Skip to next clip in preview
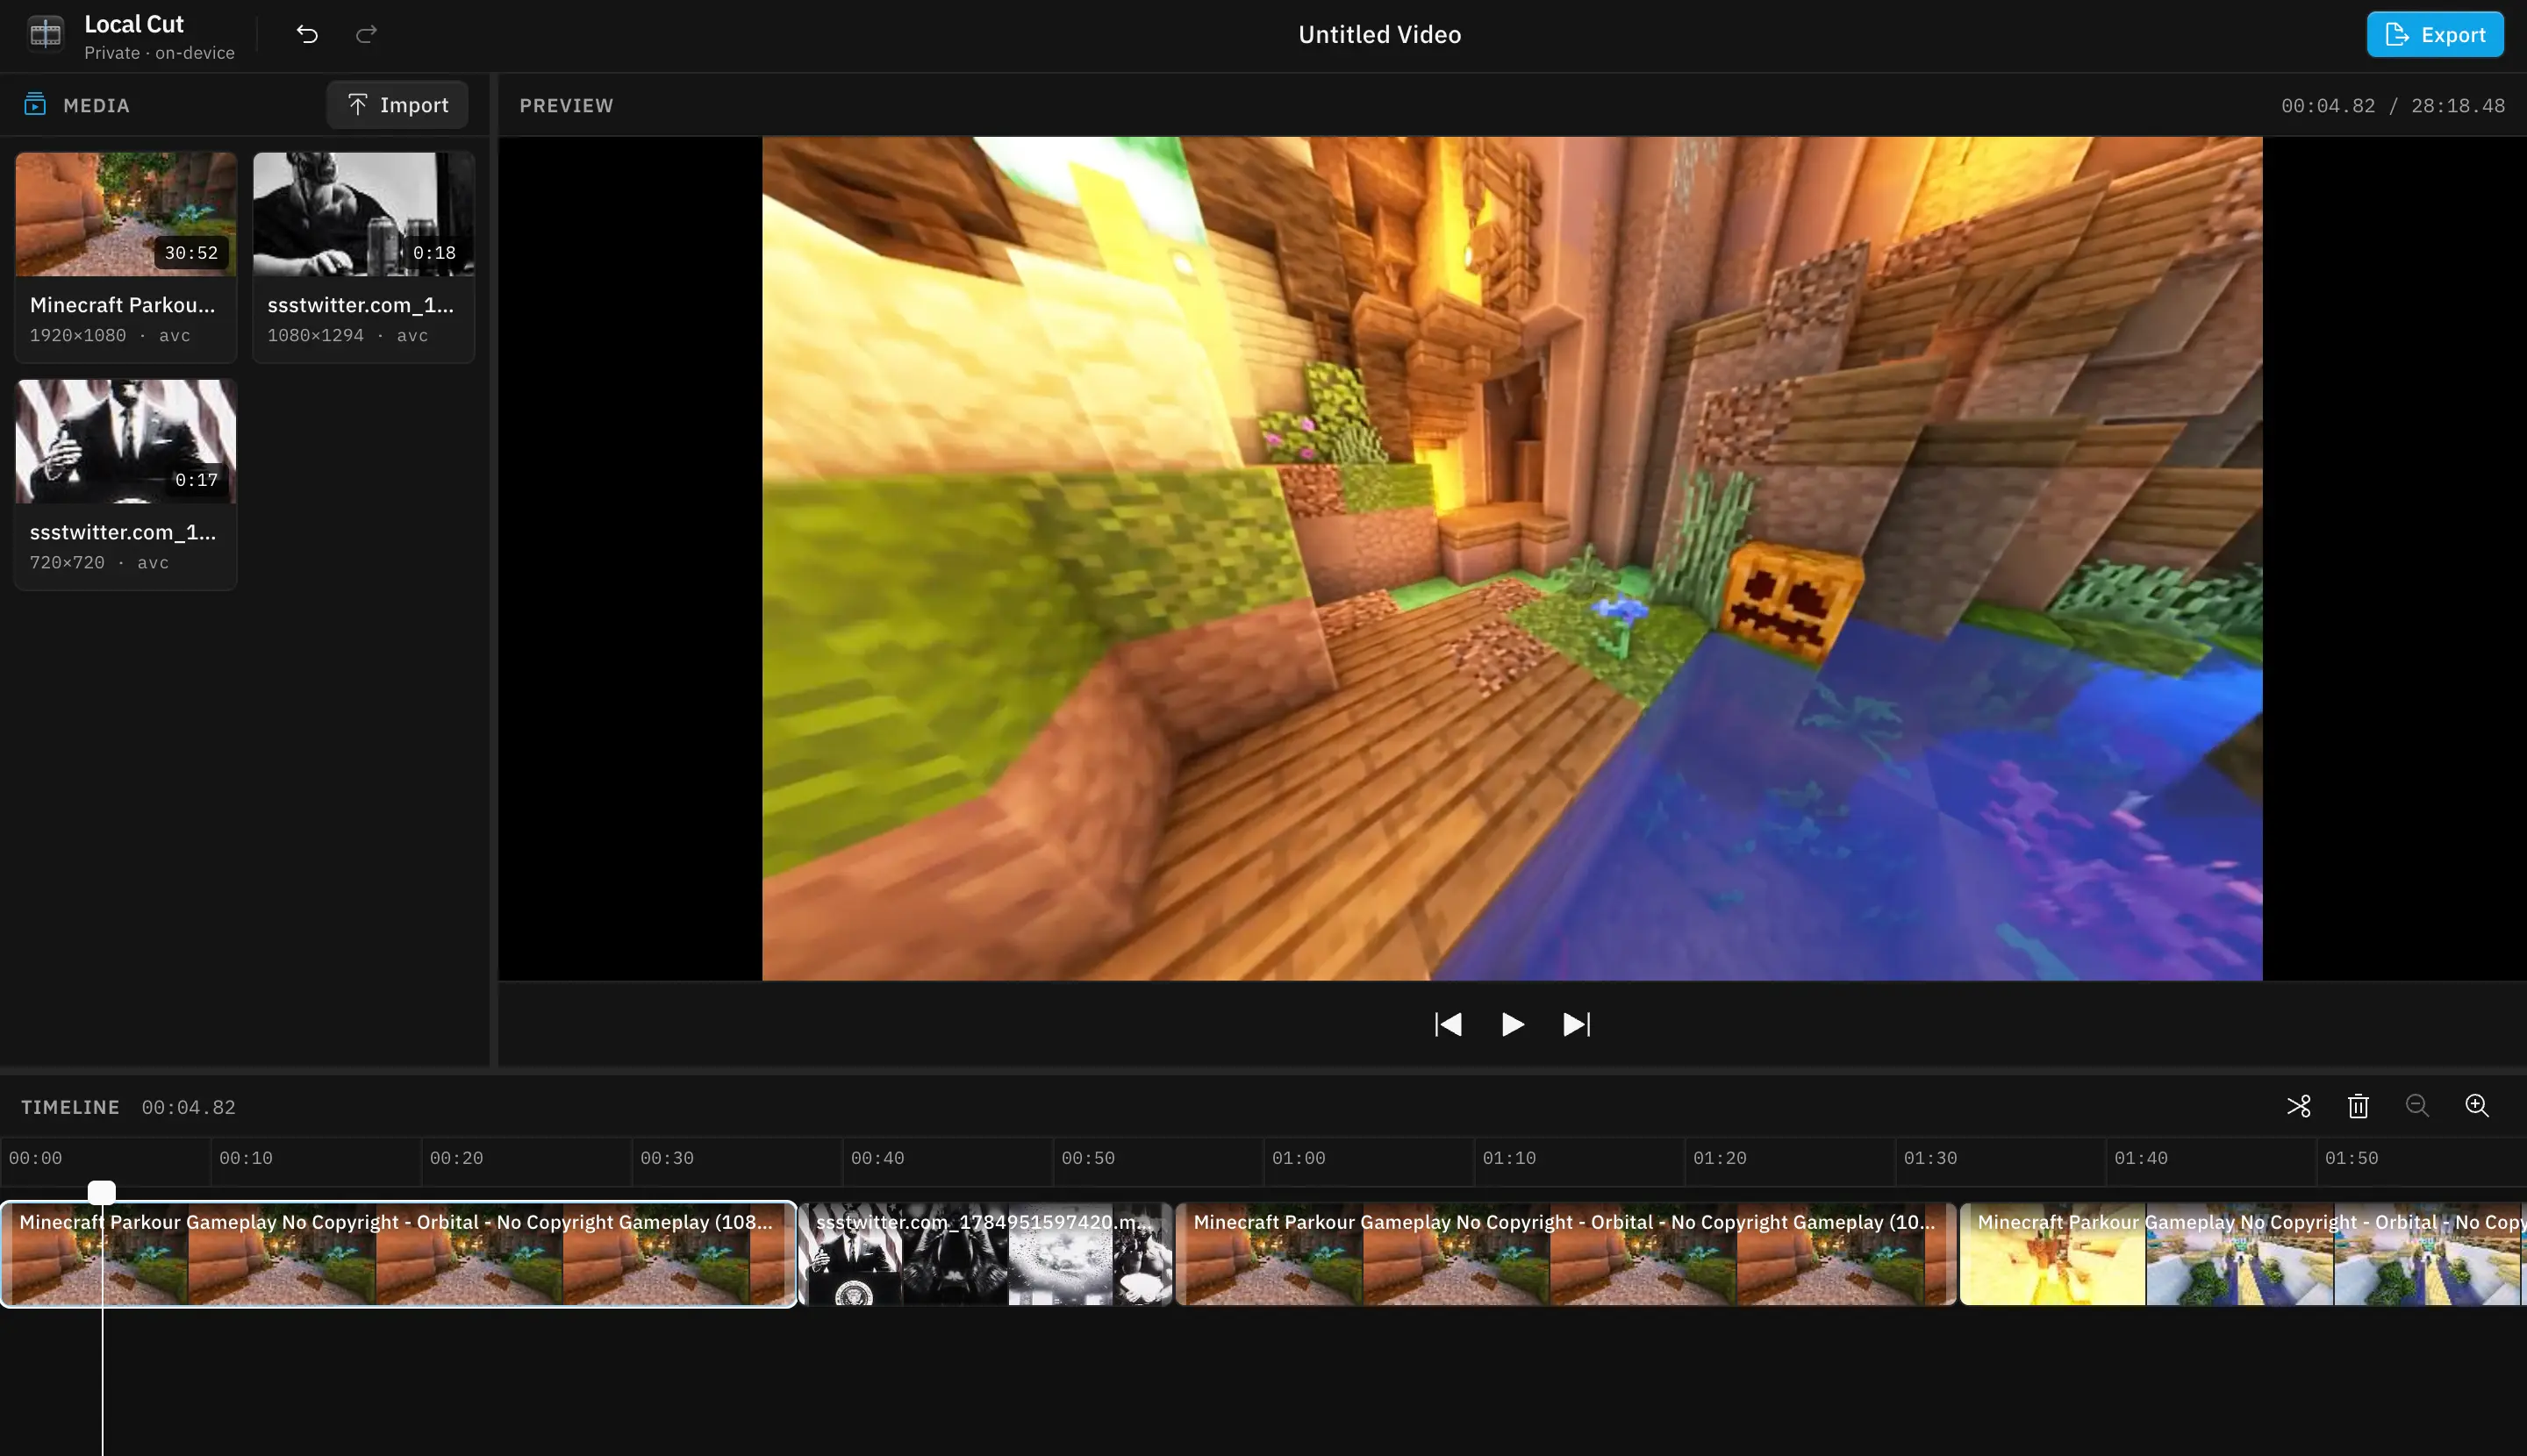The image size is (2527, 1456). [1577, 1025]
